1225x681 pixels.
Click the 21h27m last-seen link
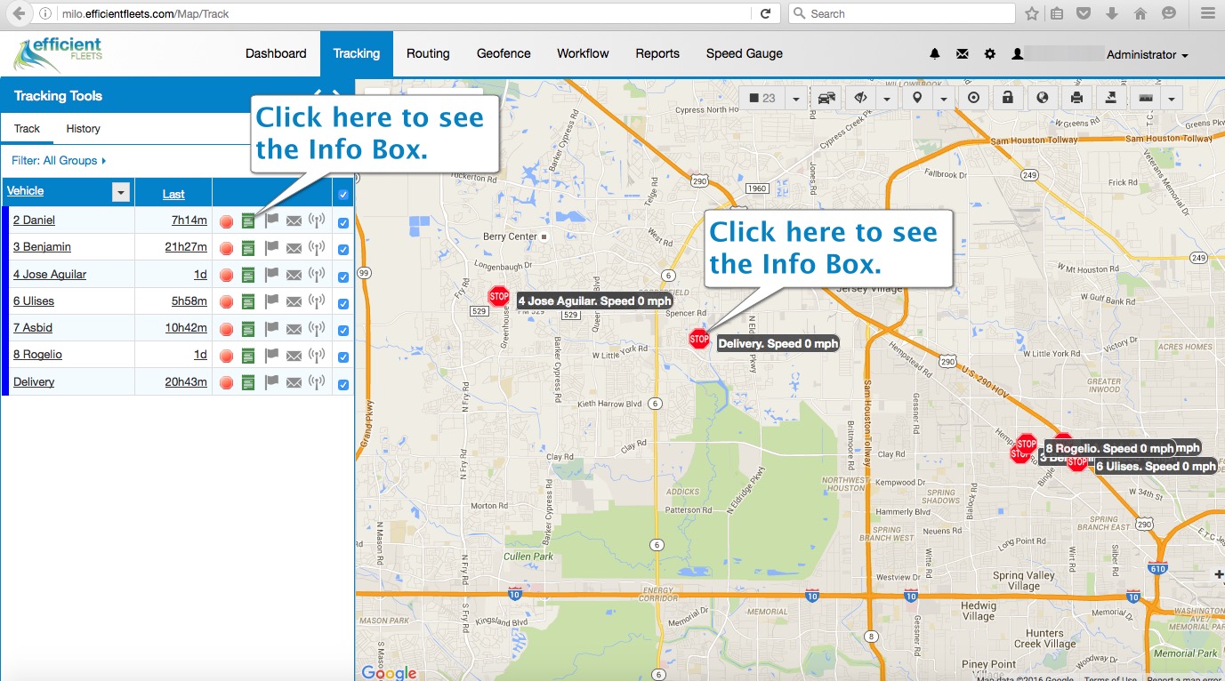(186, 247)
